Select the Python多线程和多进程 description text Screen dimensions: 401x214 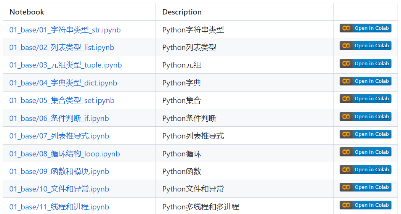pyautogui.click(x=201, y=207)
